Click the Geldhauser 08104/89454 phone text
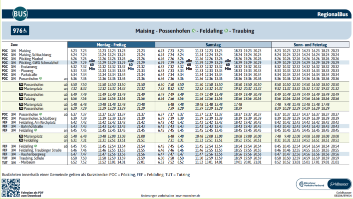The image size is (353, 199). tap(343, 195)
